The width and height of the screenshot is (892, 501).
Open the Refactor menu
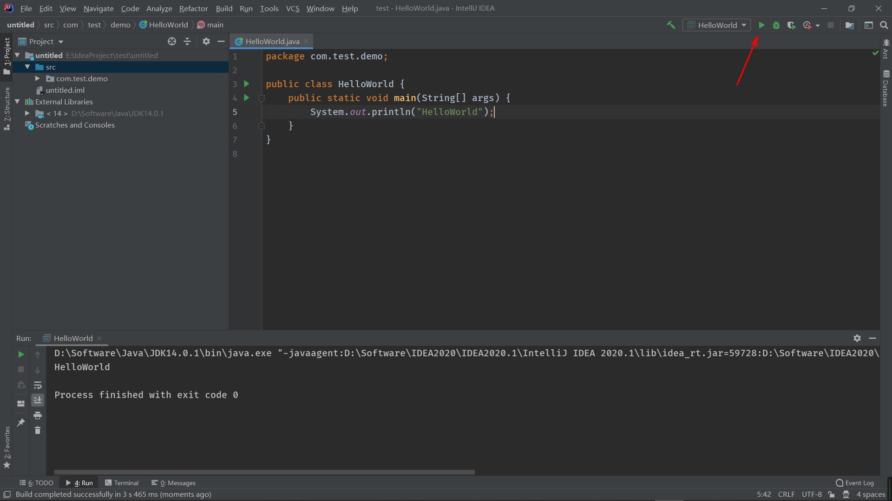click(x=194, y=8)
